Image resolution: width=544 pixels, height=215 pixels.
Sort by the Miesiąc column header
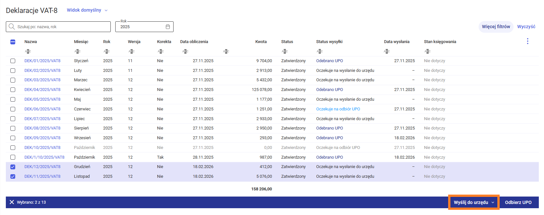pos(81,42)
